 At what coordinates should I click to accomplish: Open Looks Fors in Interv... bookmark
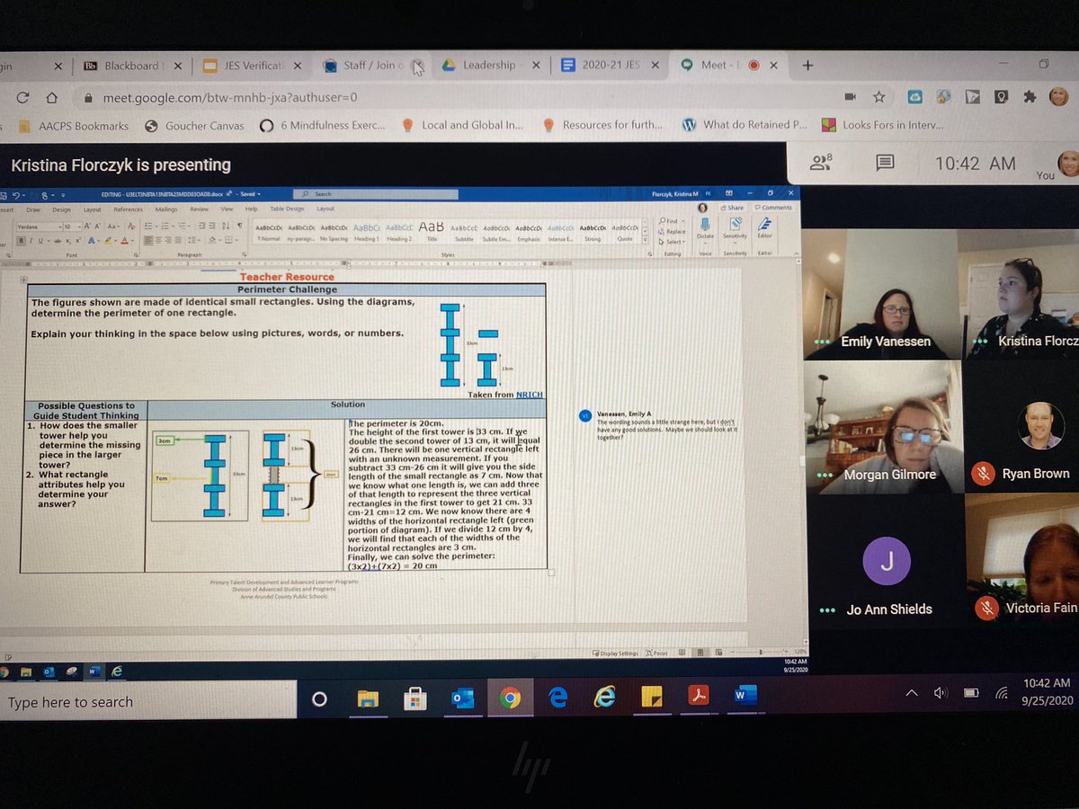pyautogui.click(x=883, y=125)
